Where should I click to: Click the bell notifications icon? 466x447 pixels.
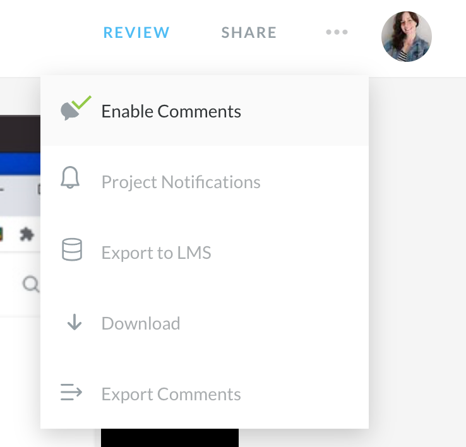click(71, 178)
